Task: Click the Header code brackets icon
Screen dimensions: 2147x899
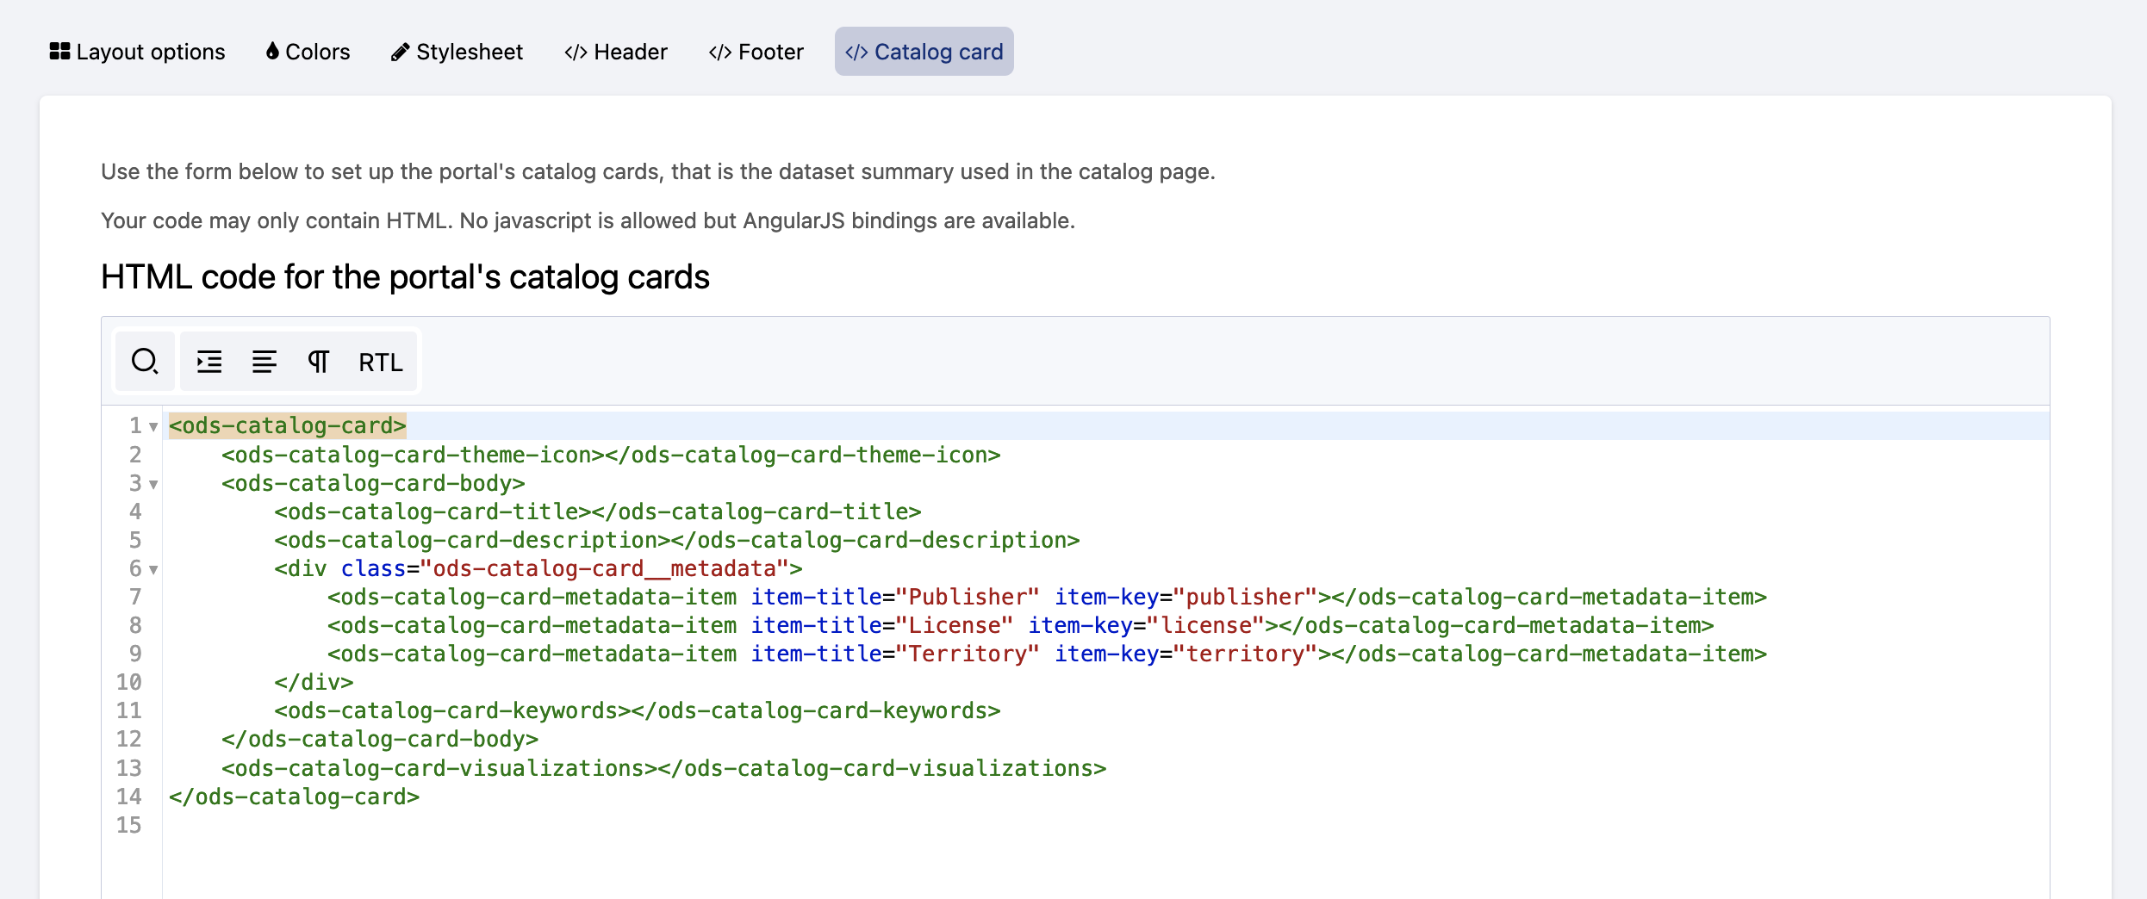Action: click(576, 53)
